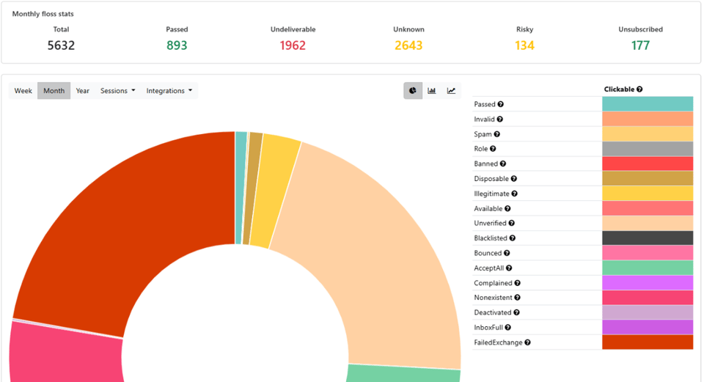The height and width of the screenshot is (382, 704).
Task: Click the magenta Complained color swatch
Action: pos(648,283)
